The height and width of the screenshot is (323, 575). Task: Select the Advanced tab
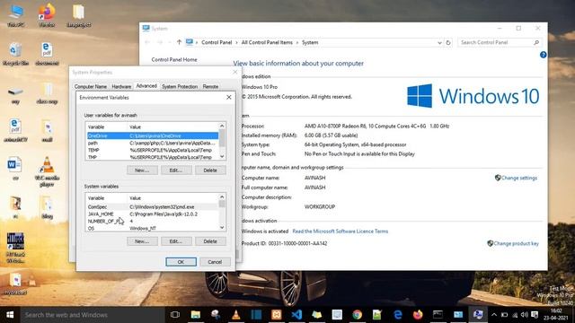click(x=146, y=86)
